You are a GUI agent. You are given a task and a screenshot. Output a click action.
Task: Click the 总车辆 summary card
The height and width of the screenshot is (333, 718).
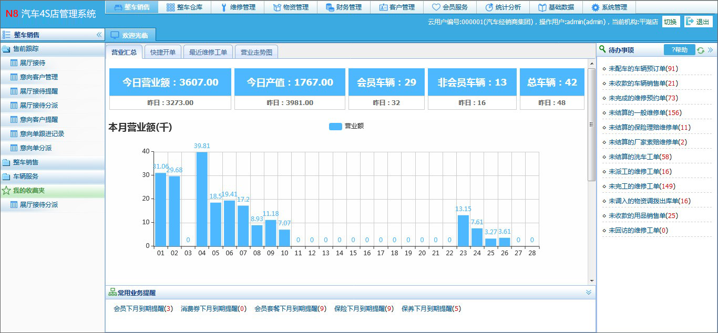point(552,89)
